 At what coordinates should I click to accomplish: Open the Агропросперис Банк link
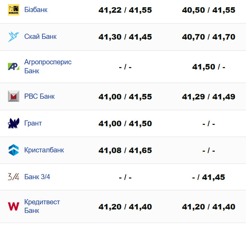point(48,66)
